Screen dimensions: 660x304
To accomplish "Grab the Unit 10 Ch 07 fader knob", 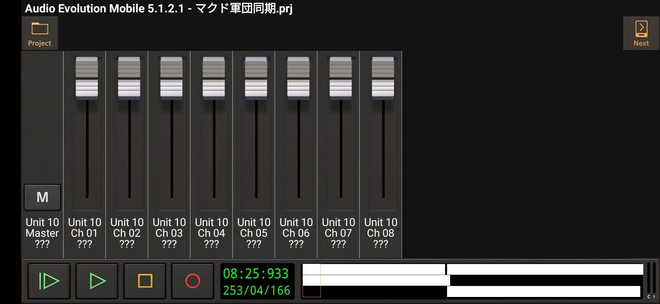I will click(x=341, y=78).
